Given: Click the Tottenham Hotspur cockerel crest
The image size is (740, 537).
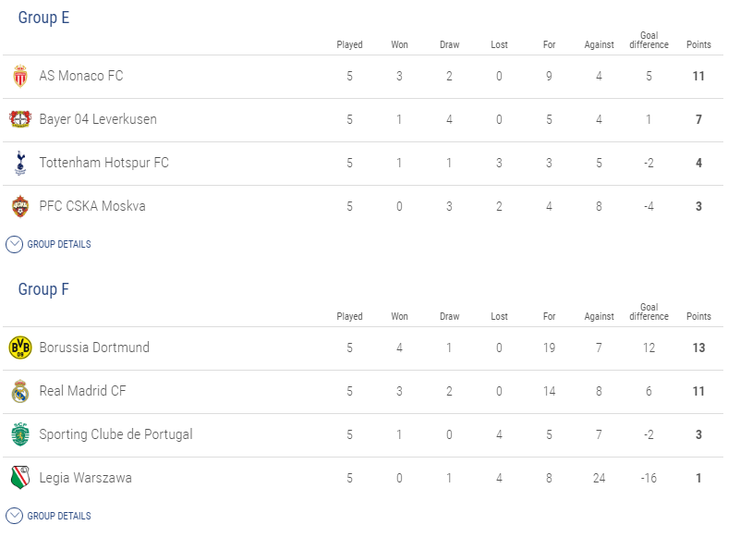Looking at the screenshot, I should [20, 163].
